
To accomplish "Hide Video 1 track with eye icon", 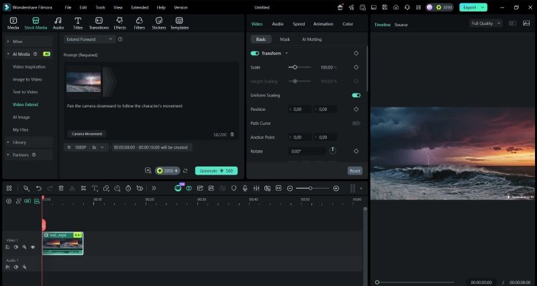I will pos(33,247).
